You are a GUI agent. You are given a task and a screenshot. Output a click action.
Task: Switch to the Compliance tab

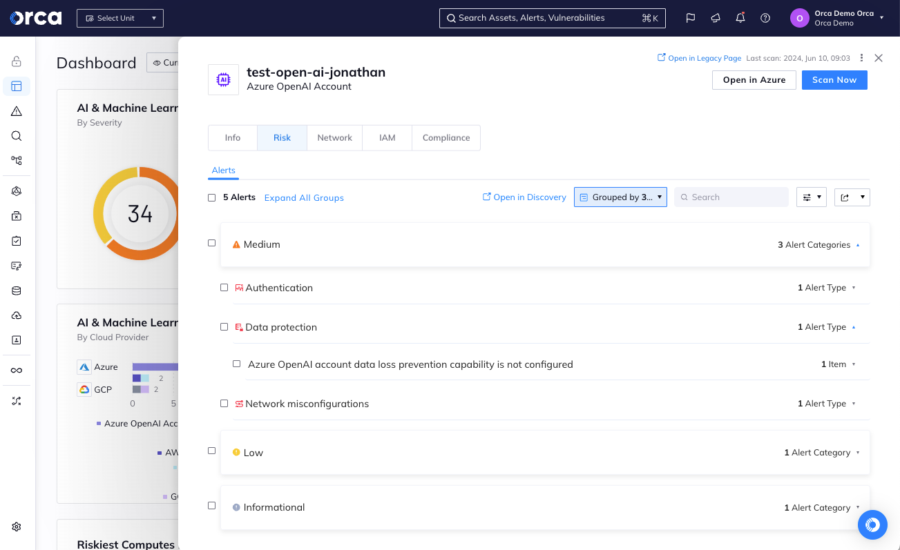pos(446,138)
